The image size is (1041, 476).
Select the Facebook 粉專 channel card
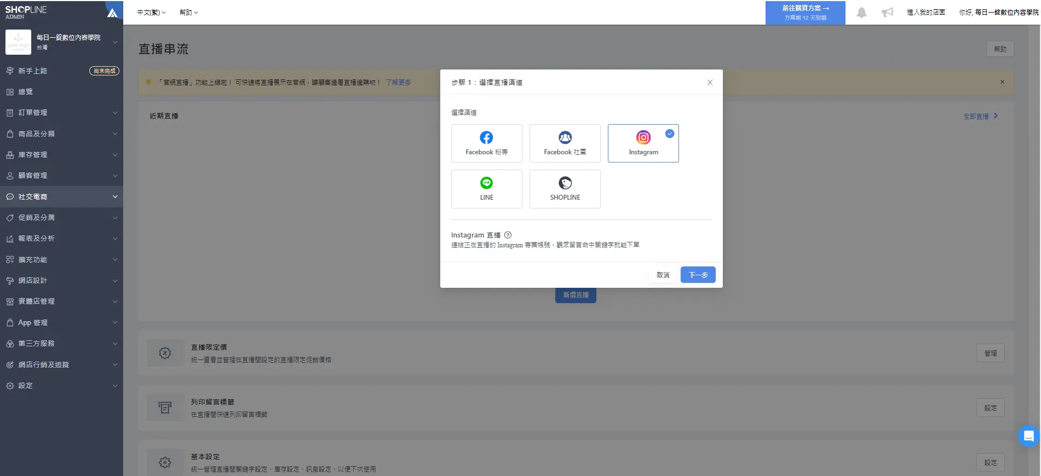point(486,143)
